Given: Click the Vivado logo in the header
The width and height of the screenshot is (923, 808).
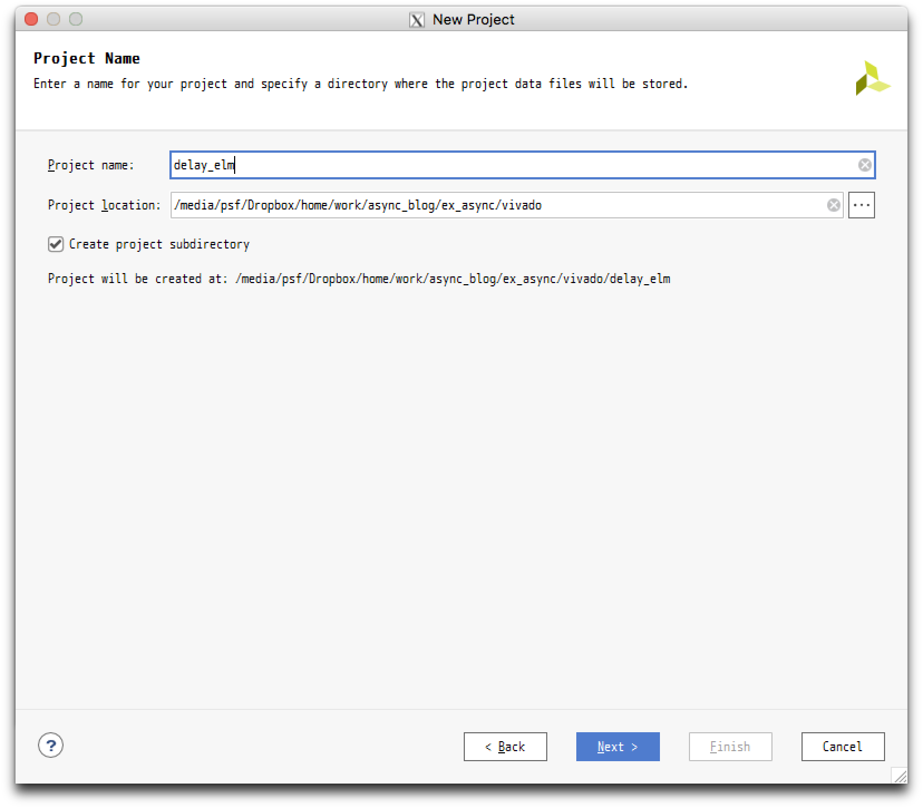Looking at the screenshot, I should point(872,79).
